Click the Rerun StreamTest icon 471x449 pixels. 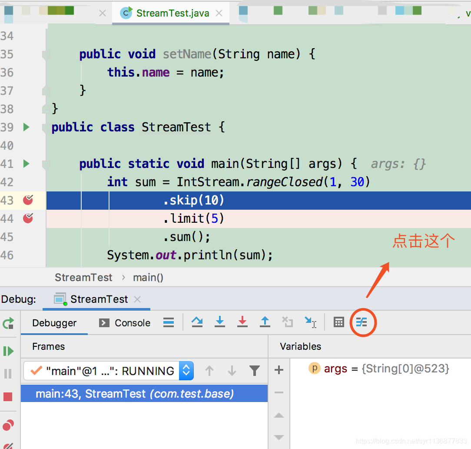coord(9,323)
